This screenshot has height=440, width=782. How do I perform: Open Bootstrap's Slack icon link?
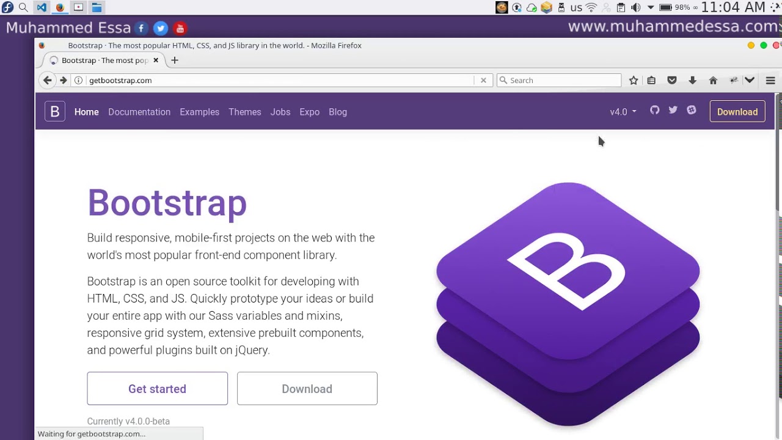point(692,110)
